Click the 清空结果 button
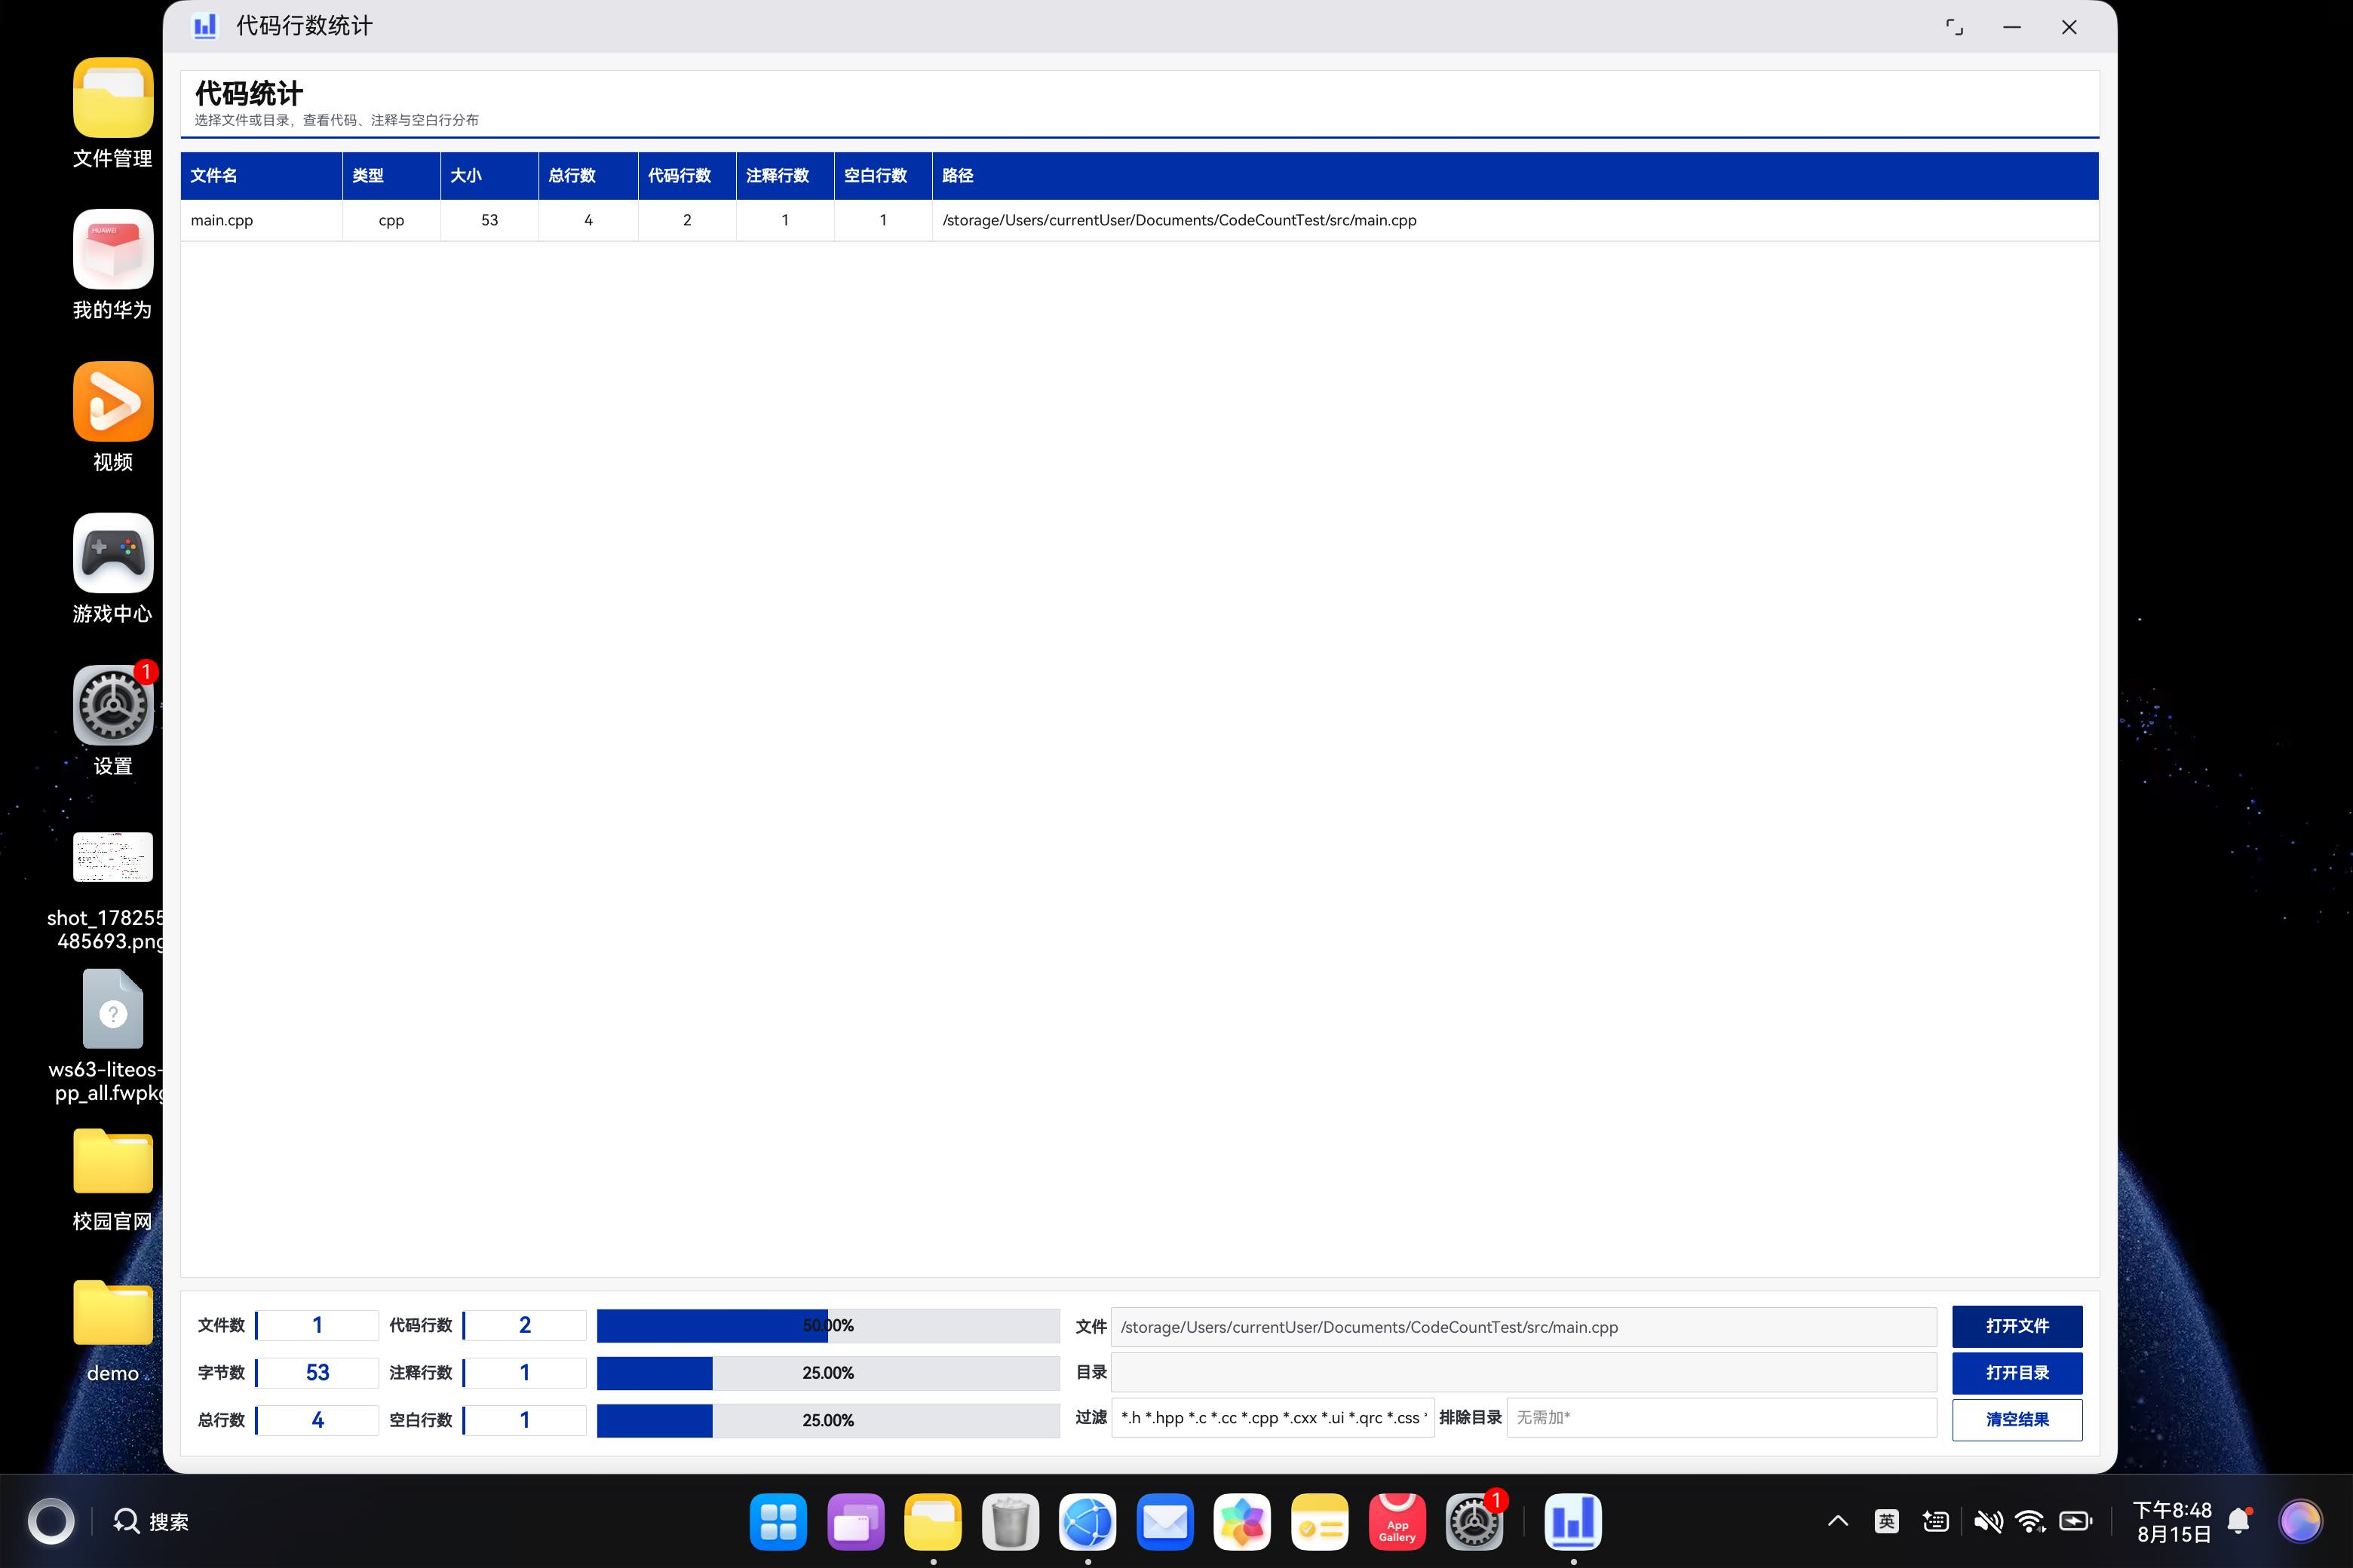 coord(2017,1420)
